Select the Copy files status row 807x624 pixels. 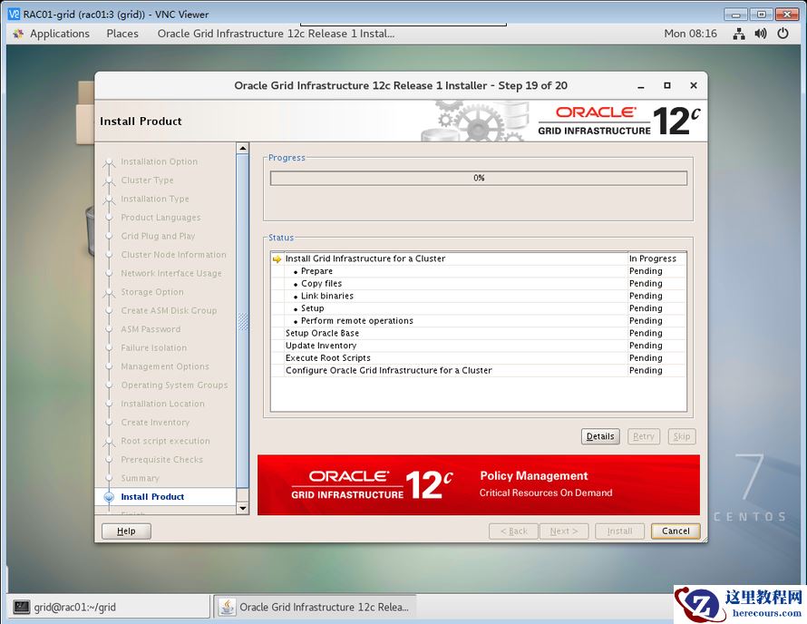(479, 283)
